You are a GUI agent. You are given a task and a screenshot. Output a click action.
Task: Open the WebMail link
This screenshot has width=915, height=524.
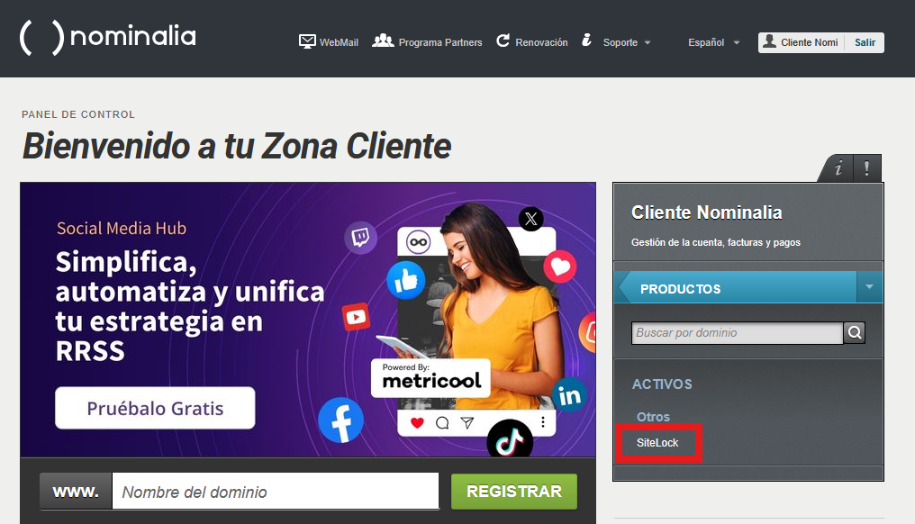(x=339, y=42)
